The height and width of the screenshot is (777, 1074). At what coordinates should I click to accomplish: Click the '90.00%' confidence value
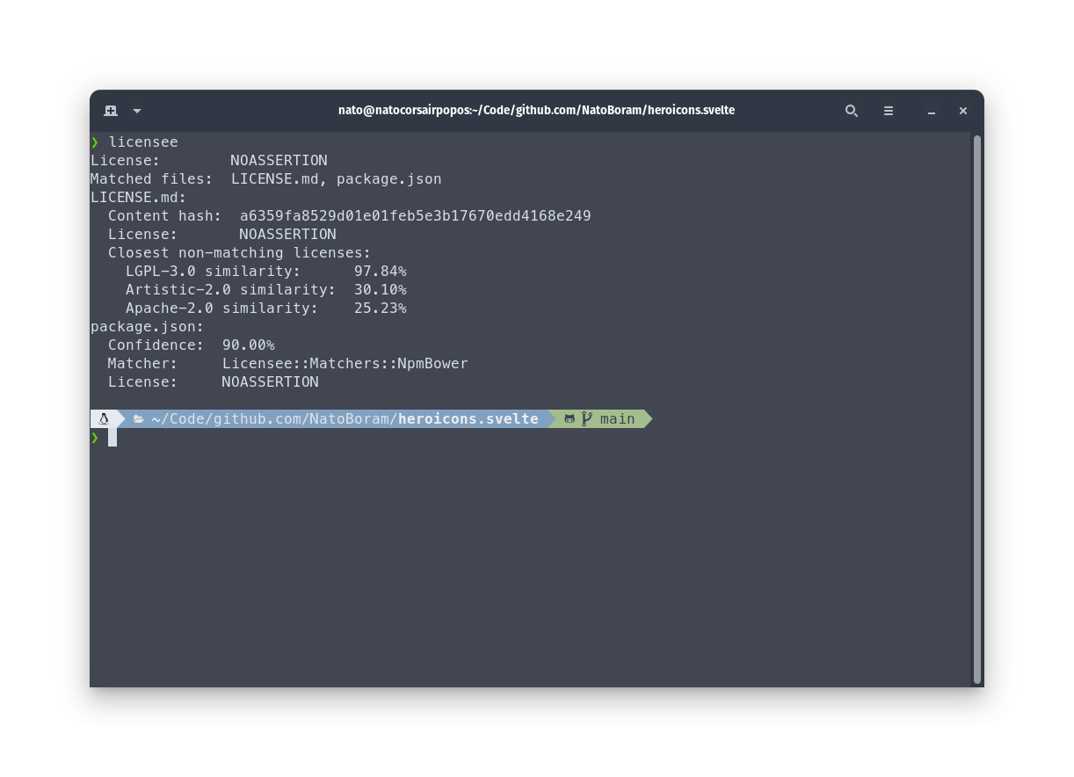click(249, 345)
